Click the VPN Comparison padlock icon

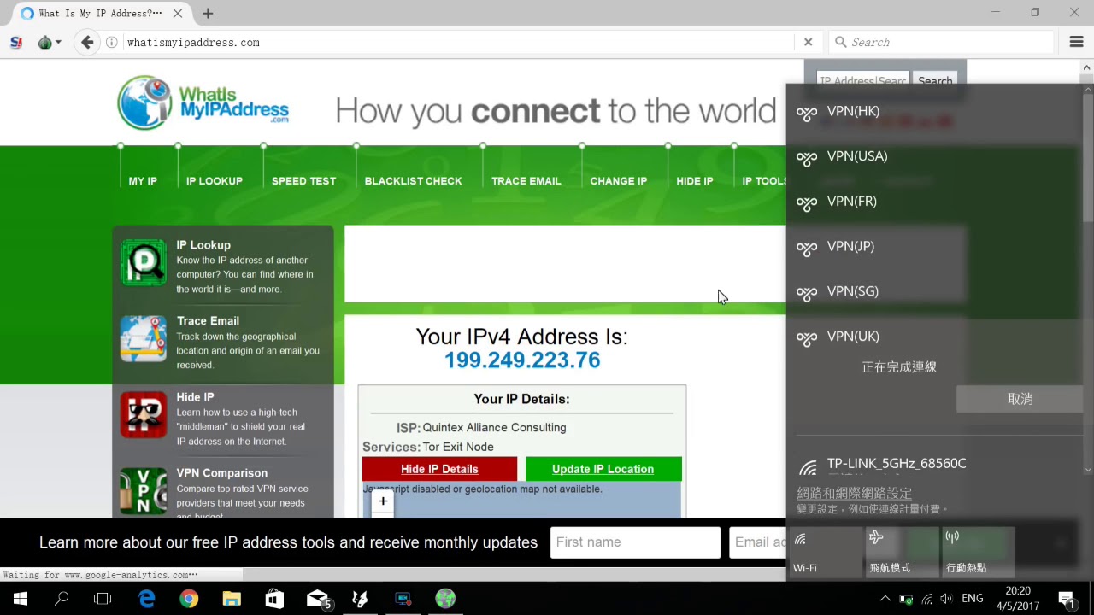[144, 490]
